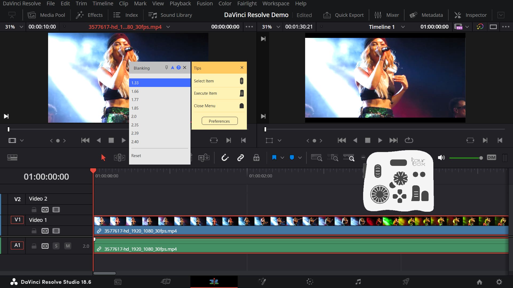Mute the A1 audio track

(68, 246)
